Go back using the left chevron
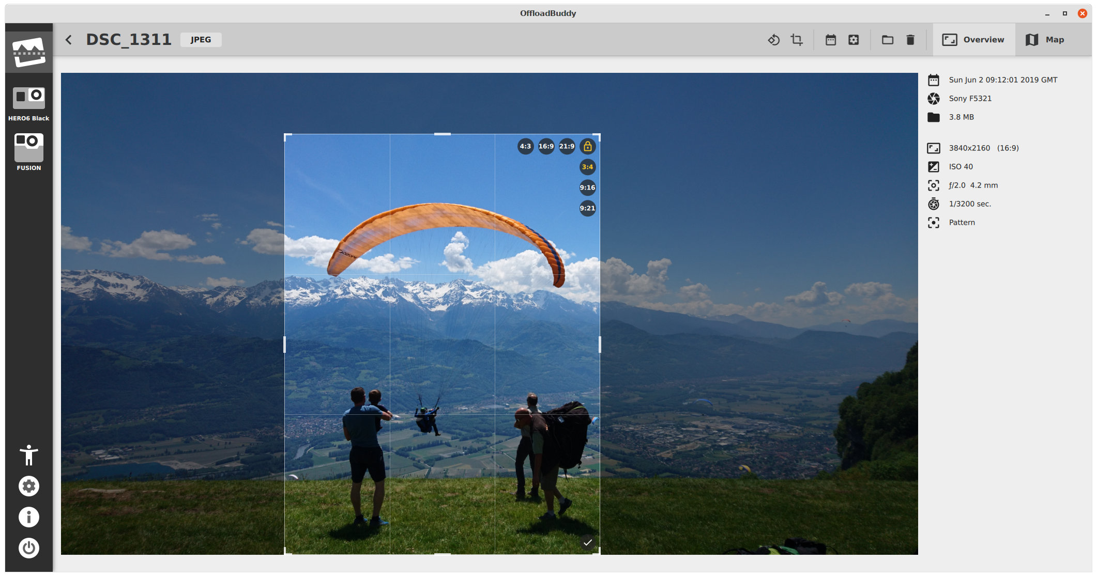The height and width of the screenshot is (577, 1097). [69, 40]
